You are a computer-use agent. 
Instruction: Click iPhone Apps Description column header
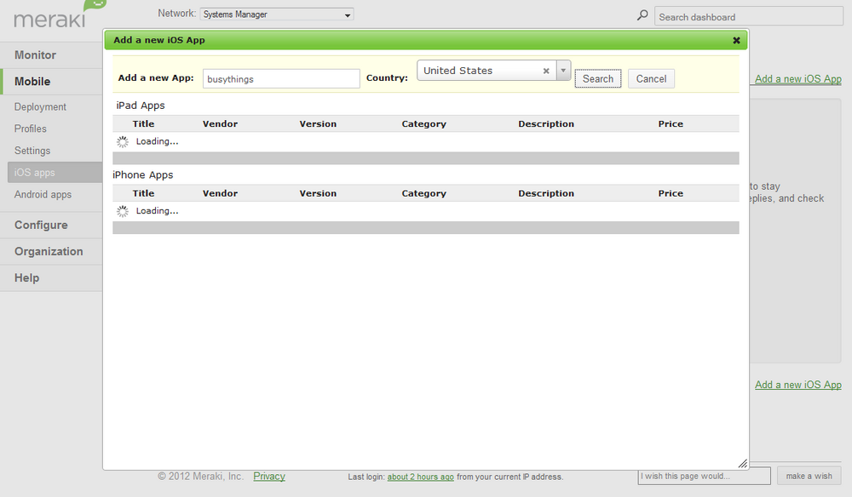tap(546, 193)
